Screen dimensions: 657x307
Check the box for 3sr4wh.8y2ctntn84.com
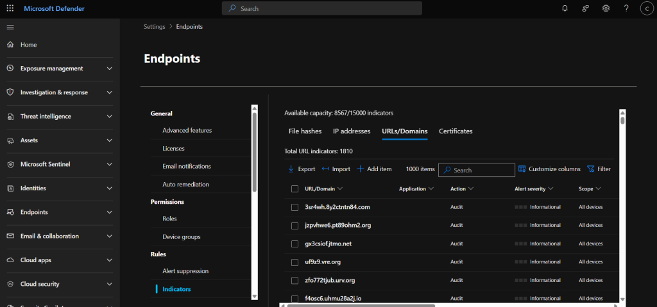(294, 207)
